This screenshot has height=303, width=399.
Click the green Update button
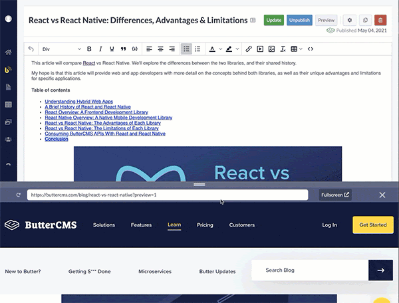pyautogui.click(x=274, y=20)
